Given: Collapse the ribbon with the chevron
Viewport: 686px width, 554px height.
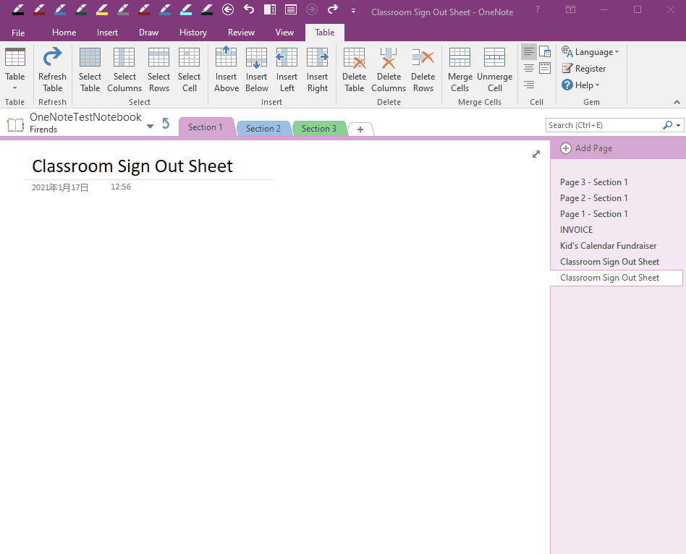Looking at the screenshot, I should 677,102.
